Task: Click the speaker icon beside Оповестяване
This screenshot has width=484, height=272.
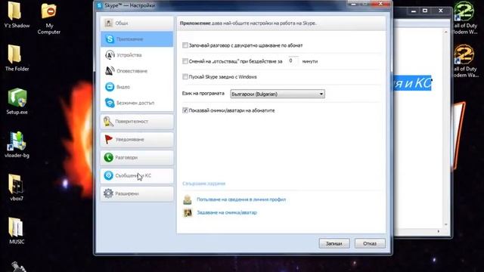Action: (110, 71)
